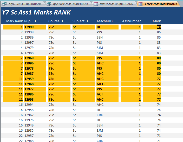
Task: Click Mark Rank 11 for pupil 12959
Action: [x=13, y=79]
